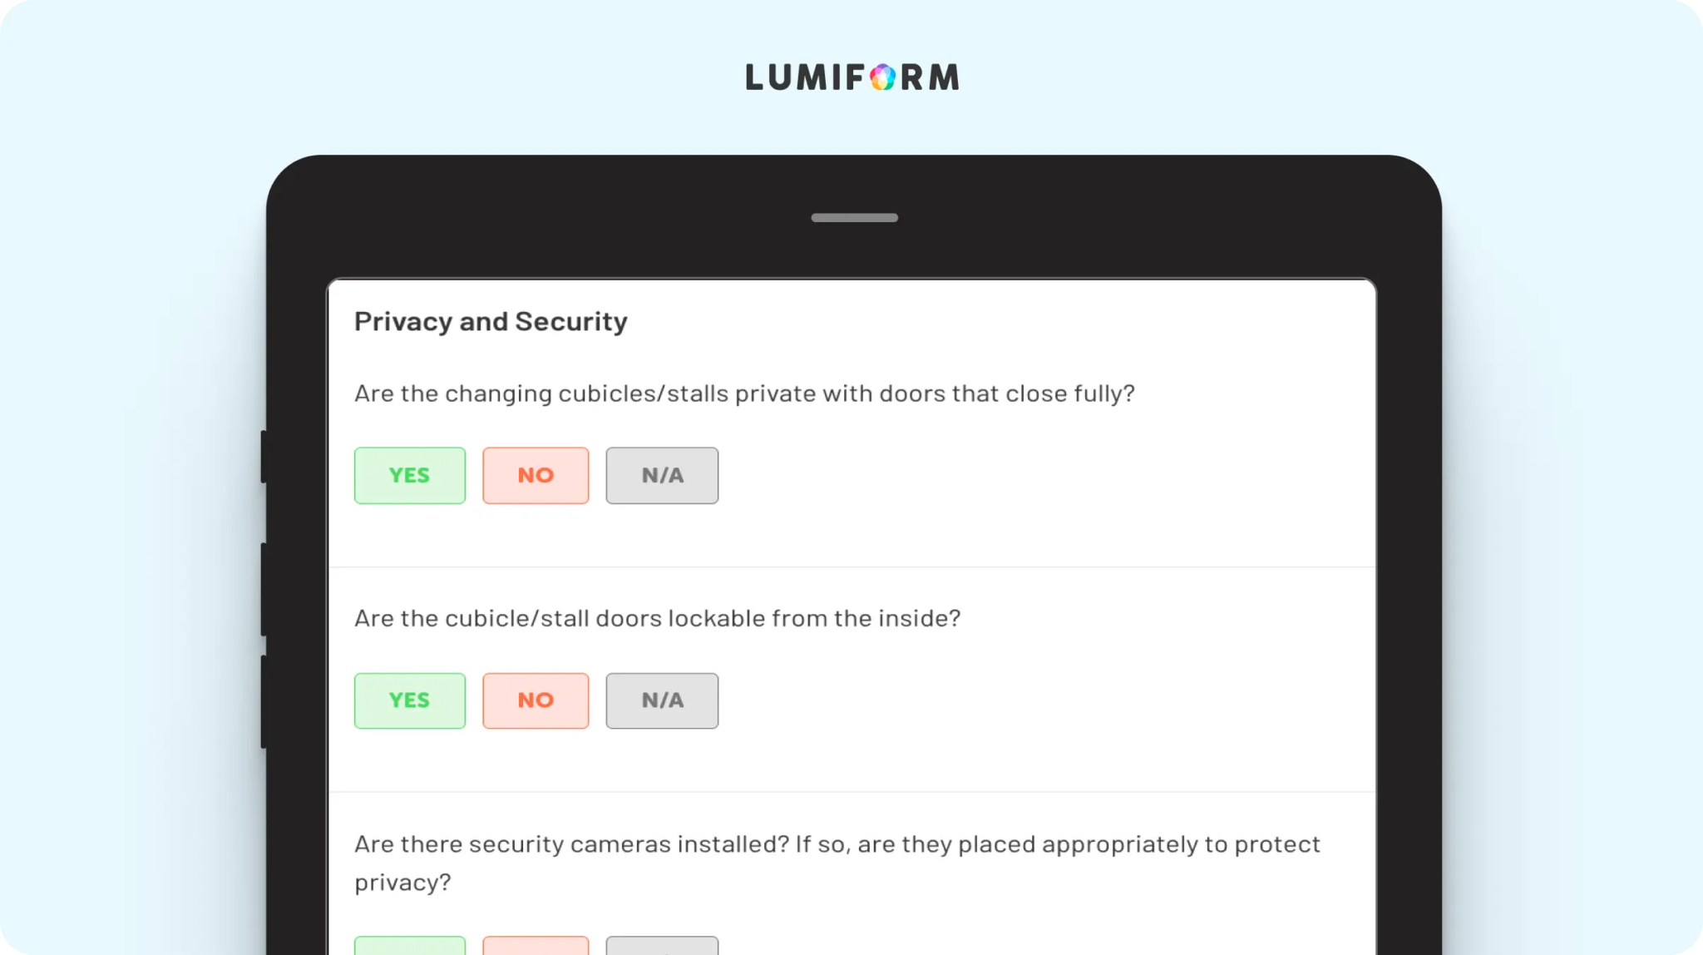Click the security cameras installed question text
Image resolution: width=1703 pixels, height=955 pixels.
(x=837, y=845)
